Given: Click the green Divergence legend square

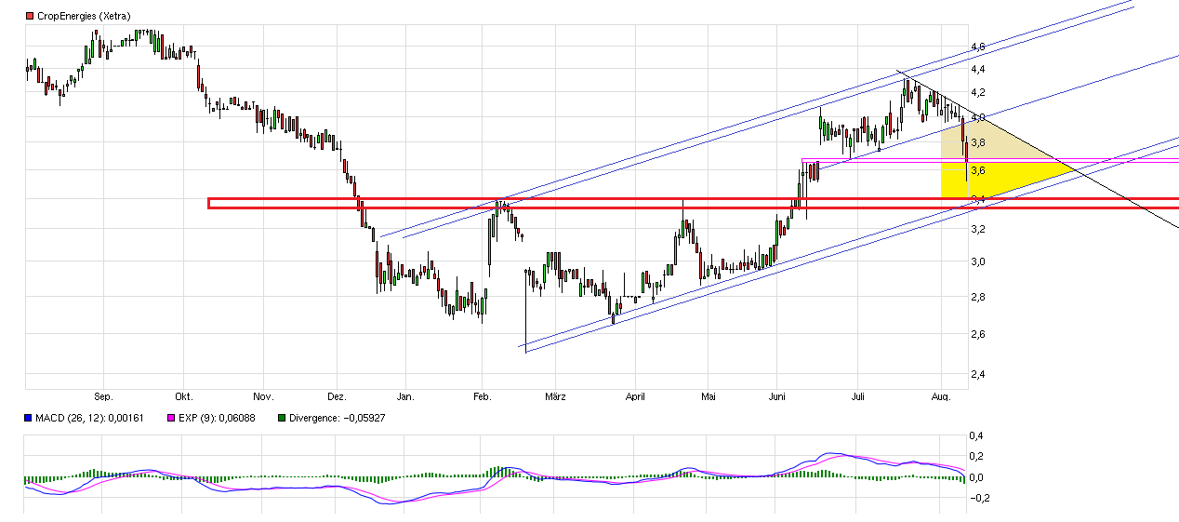Looking at the screenshot, I should click(x=283, y=418).
